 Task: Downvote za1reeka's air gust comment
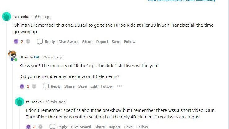coord(40,127)
